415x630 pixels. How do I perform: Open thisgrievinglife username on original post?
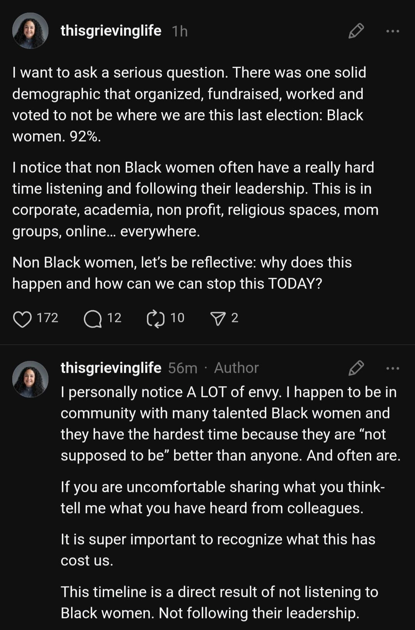click(x=111, y=31)
